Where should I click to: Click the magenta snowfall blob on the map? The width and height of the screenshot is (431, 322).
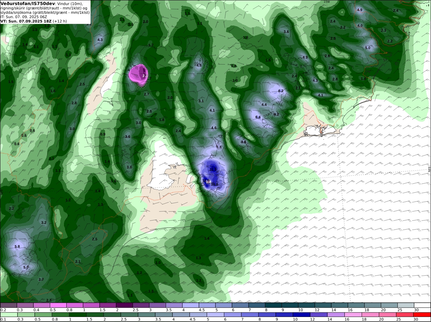(138, 74)
